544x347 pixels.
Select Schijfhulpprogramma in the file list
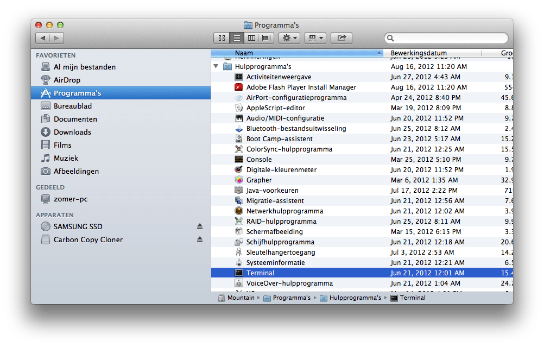click(x=280, y=242)
